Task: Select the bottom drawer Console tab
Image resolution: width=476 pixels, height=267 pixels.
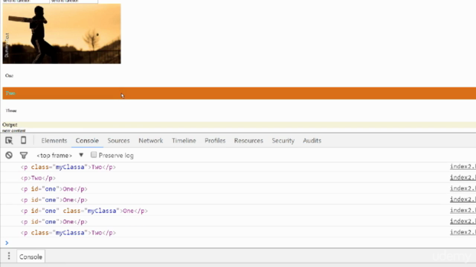Action: (x=30, y=257)
